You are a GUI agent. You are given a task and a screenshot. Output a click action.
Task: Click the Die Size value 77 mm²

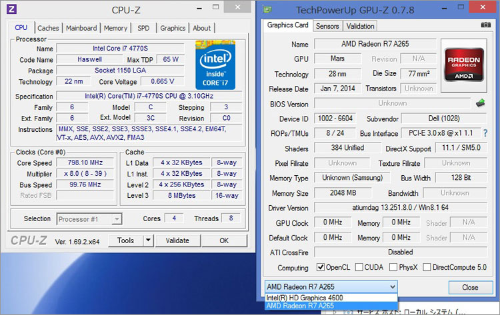(x=419, y=74)
